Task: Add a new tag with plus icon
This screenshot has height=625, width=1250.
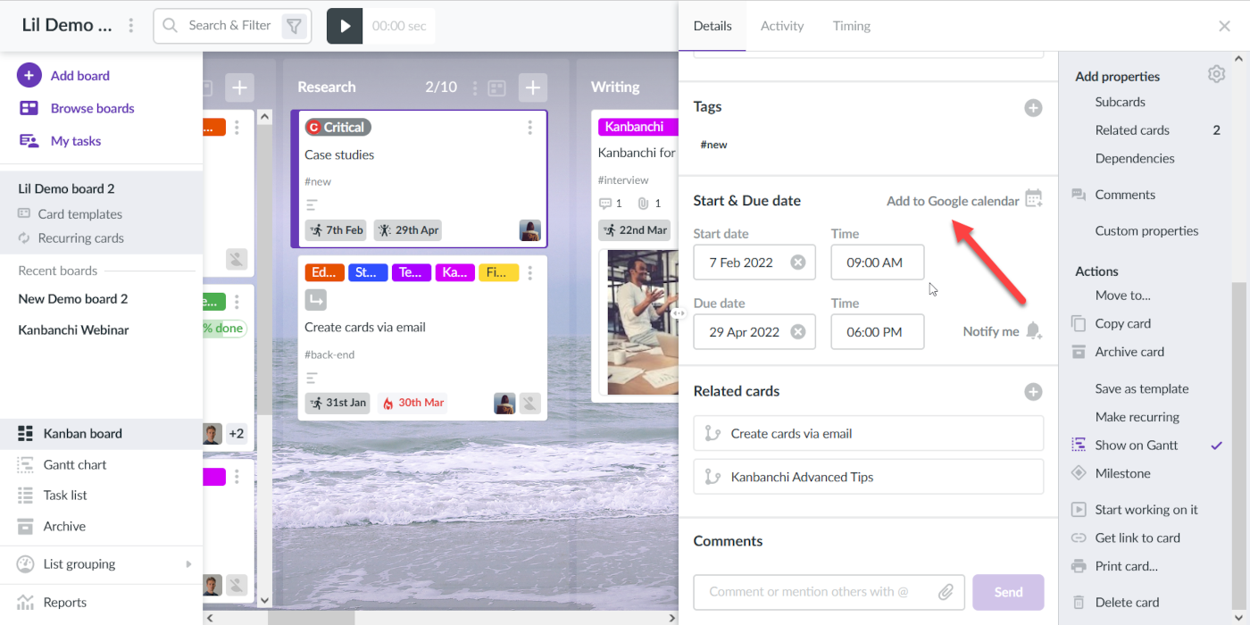Action: pyautogui.click(x=1033, y=108)
